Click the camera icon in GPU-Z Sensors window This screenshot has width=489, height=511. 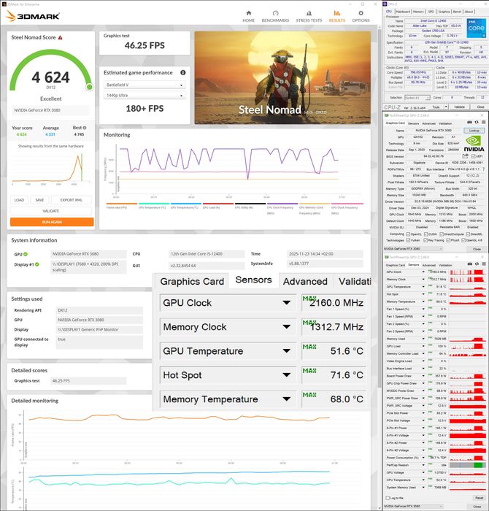click(x=469, y=264)
